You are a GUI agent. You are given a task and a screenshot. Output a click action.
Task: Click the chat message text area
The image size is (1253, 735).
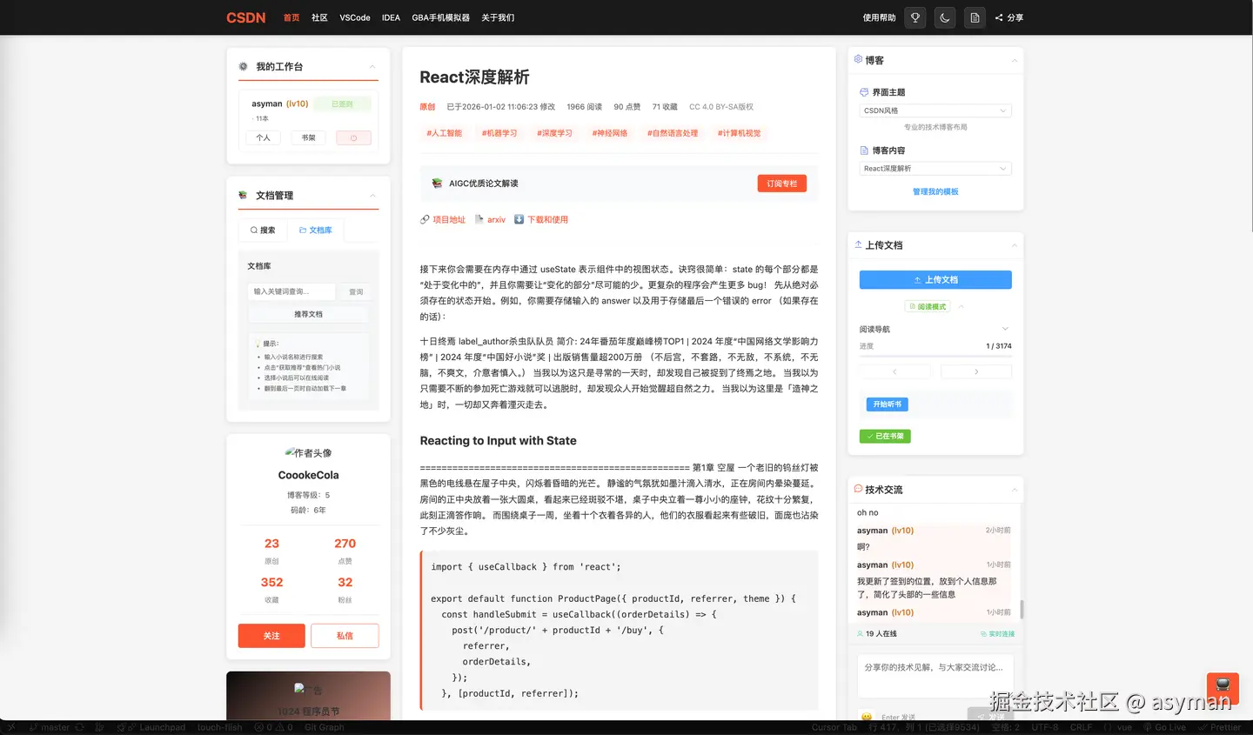click(935, 678)
